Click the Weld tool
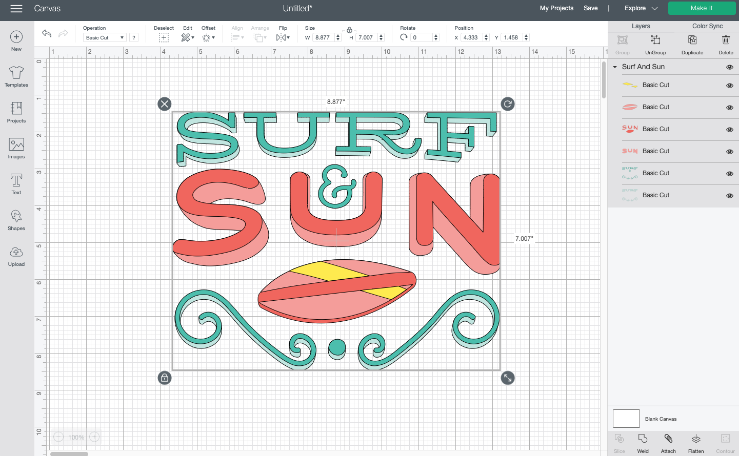This screenshot has width=739, height=456. pos(643,443)
